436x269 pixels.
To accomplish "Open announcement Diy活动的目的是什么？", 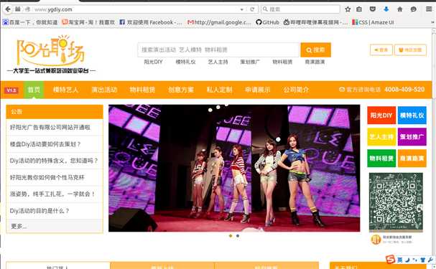I will click(x=40, y=211).
